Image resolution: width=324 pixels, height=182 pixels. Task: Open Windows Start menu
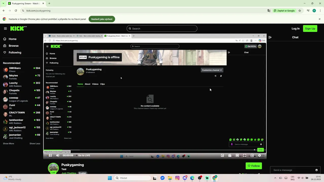pyautogui.click(x=110, y=178)
